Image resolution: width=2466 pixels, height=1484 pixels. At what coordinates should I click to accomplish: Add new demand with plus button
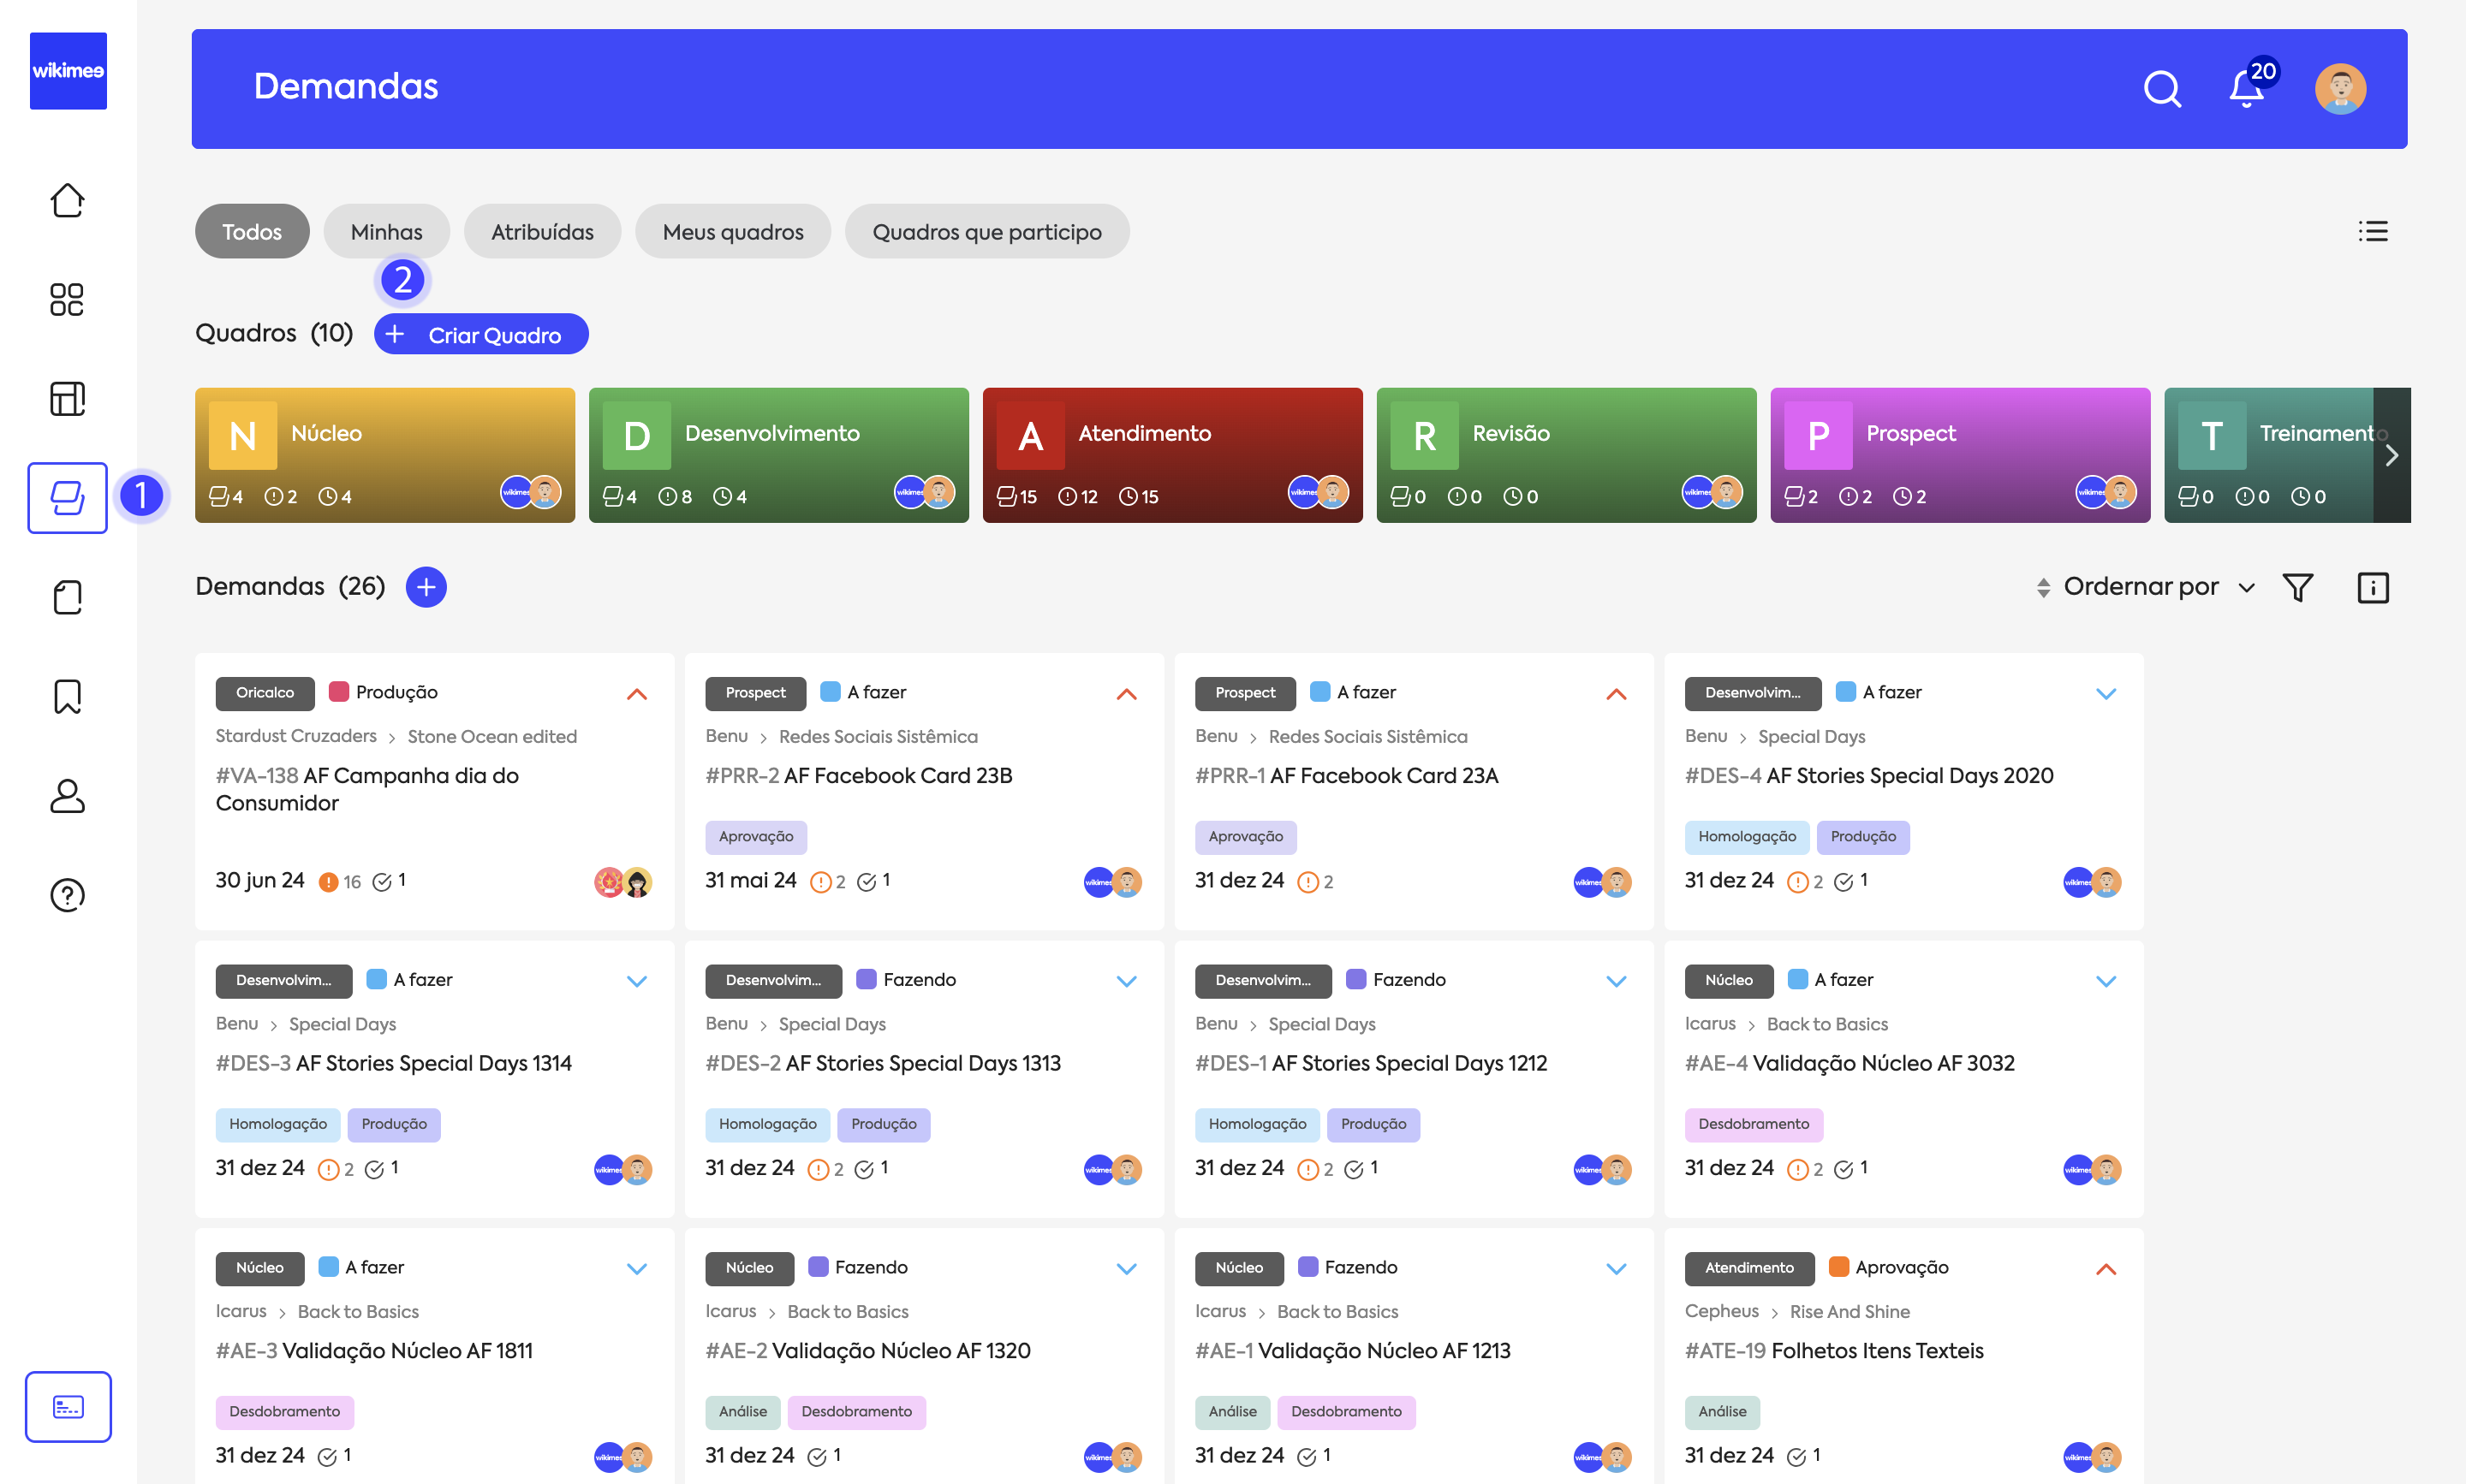[426, 587]
